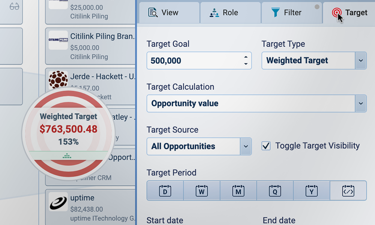Expand the Target Type dropdown

pyautogui.click(x=360, y=61)
